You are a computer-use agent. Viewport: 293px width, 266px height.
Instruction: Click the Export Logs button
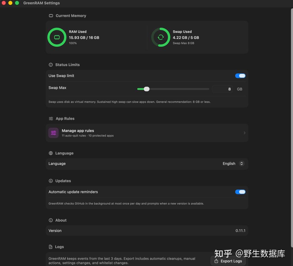point(228,261)
